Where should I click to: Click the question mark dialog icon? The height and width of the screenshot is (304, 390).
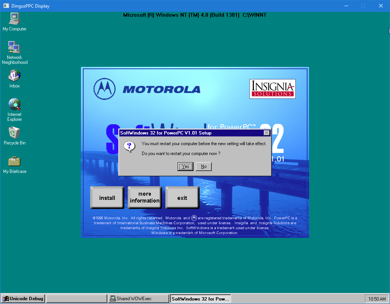(129, 147)
